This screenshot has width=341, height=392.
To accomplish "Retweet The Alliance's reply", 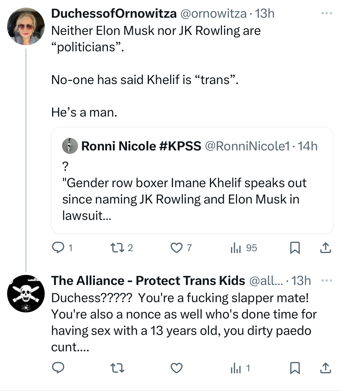I will click(x=117, y=368).
